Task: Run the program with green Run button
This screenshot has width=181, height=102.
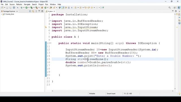Action: point(26,8)
